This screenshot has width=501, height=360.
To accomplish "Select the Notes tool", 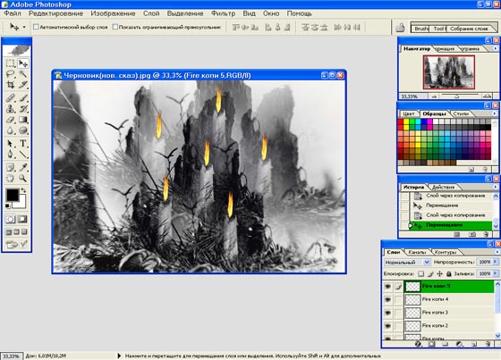I will (x=10, y=167).
